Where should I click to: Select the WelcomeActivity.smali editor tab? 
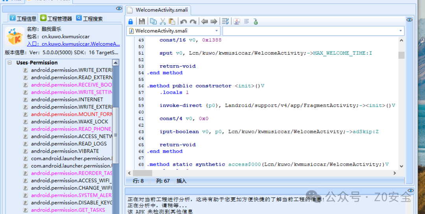click(158, 10)
